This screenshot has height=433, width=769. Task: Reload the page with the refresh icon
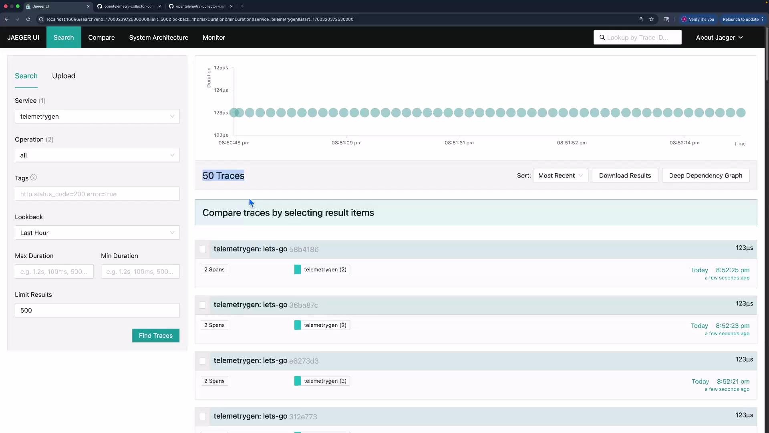(28, 19)
